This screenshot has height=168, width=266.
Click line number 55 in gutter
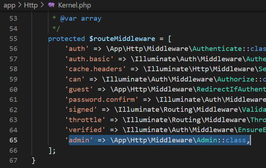tap(13, 39)
